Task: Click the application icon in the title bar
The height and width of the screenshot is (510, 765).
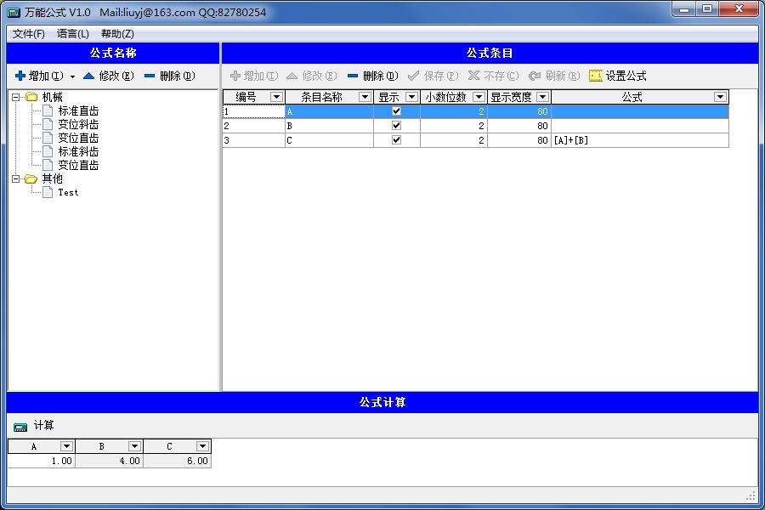Action: [x=14, y=12]
